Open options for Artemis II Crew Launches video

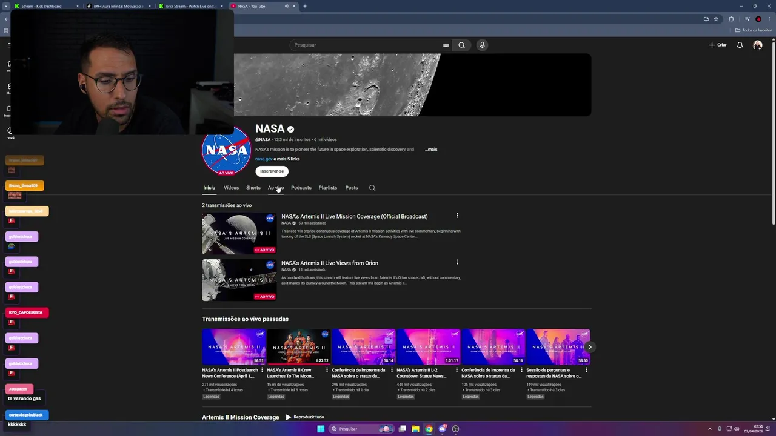[x=327, y=370]
